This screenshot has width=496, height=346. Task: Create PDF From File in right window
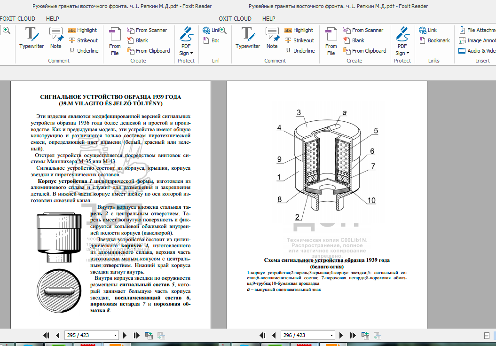(x=331, y=40)
